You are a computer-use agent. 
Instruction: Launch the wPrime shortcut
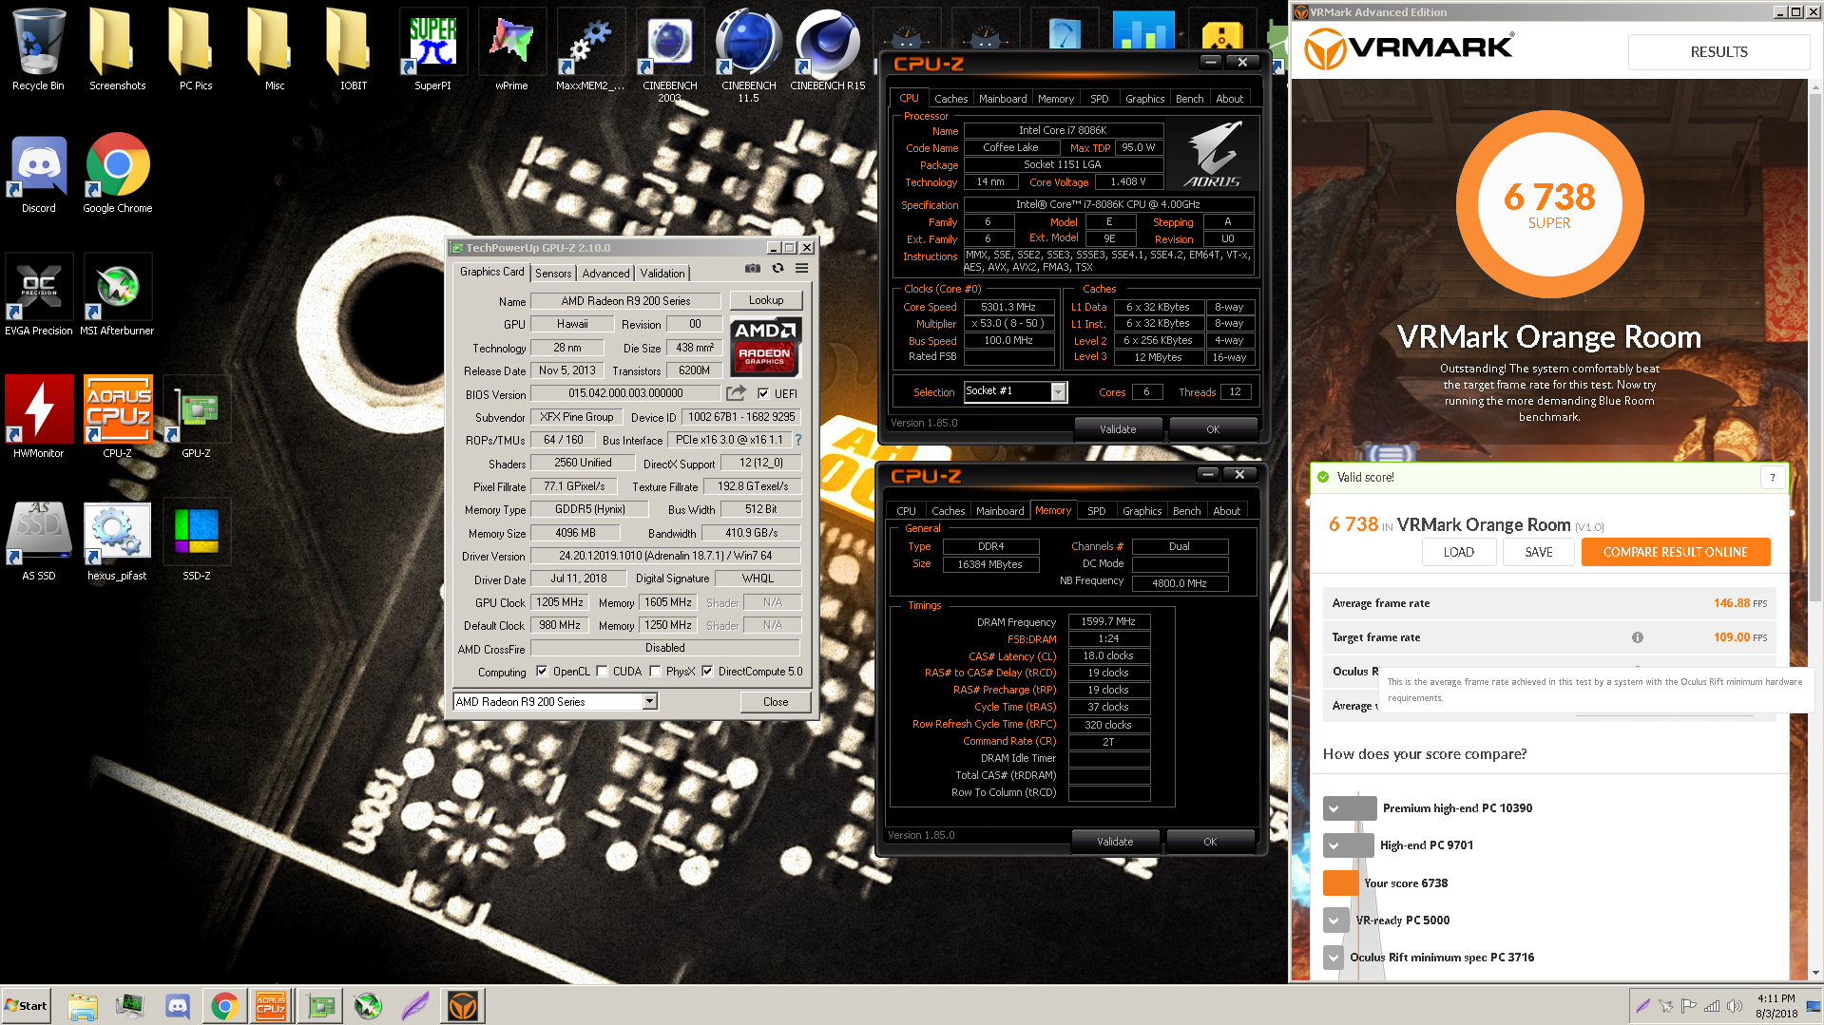(x=511, y=49)
